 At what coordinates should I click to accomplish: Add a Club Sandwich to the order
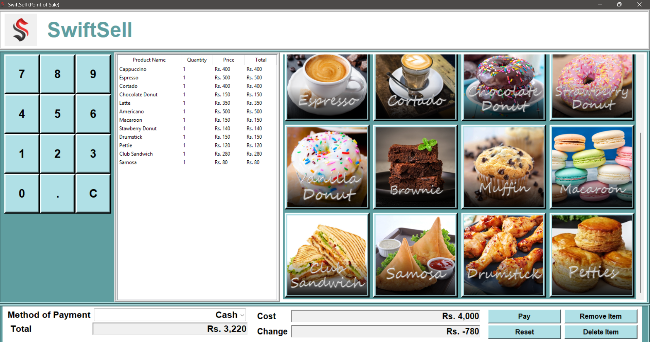point(327,255)
